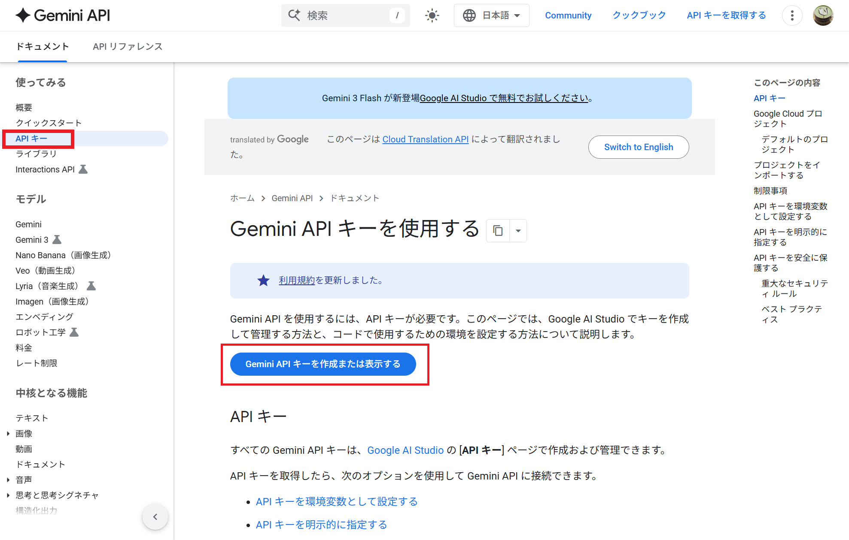Click the user profile avatar

823,16
